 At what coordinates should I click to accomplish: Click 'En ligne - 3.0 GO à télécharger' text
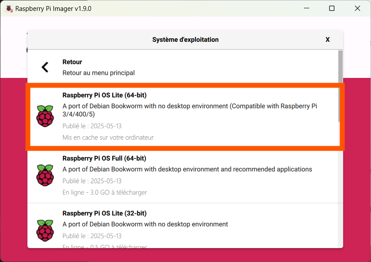[105, 192]
